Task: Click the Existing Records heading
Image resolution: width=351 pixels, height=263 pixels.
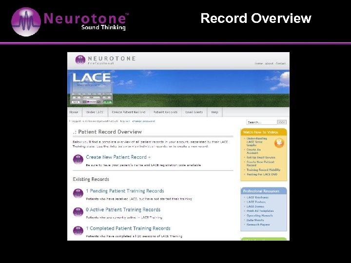Action: tap(91, 179)
